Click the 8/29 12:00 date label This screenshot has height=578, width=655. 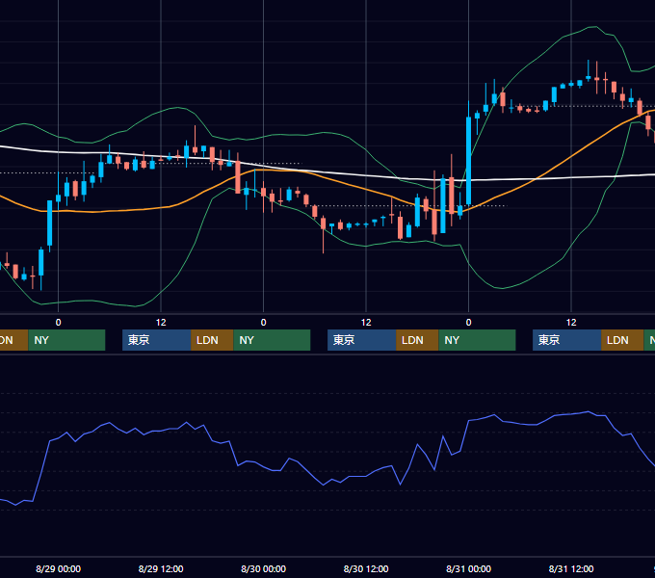point(161,568)
